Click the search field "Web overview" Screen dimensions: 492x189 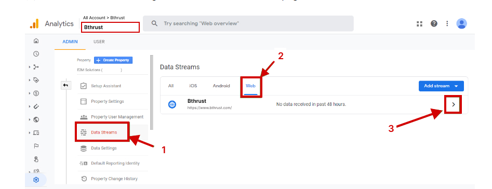(248, 23)
